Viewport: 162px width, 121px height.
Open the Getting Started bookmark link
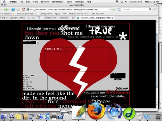tap(46, 14)
